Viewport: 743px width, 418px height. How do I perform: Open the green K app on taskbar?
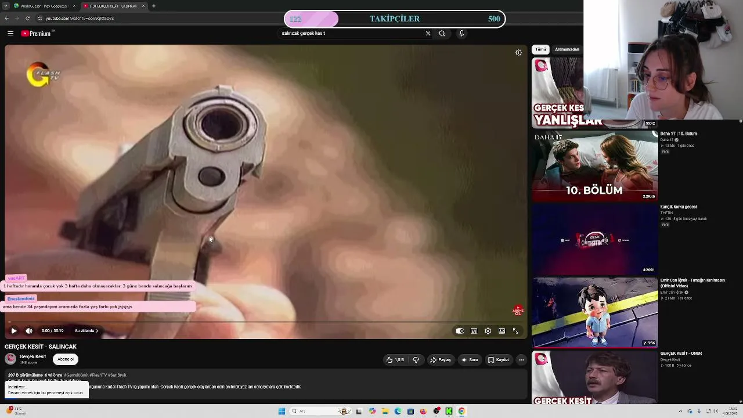pos(449,411)
